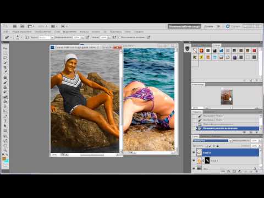Click Основная рабочая среда workspace button
This screenshot has width=264, height=198.
(184, 26)
